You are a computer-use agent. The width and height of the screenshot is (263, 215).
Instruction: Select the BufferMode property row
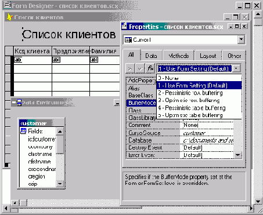pos(142,103)
